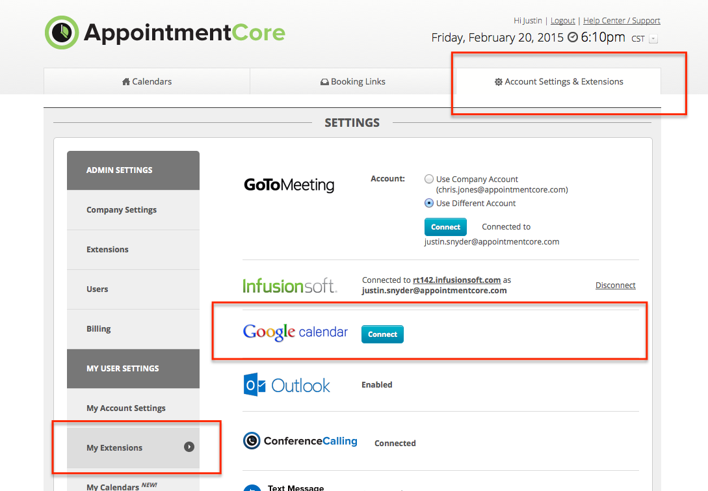The height and width of the screenshot is (491, 708).
Task: Click justin.snyder@appointmentcore.com under GoToMeeting
Action: coord(492,242)
